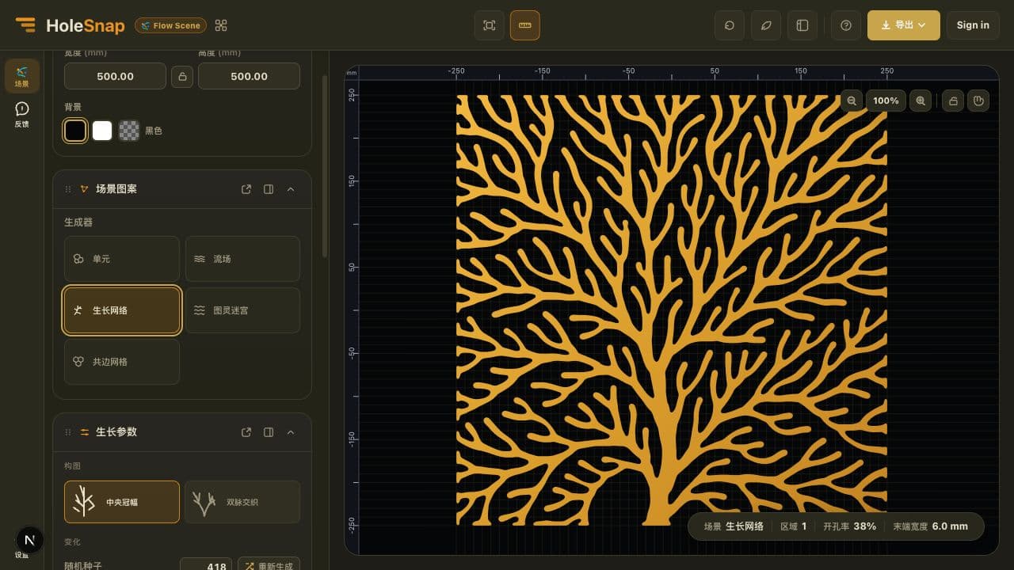The height and width of the screenshot is (570, 1014).
Task: Choose the 中央冠幅 composition
Action: (x=122, y=502)
